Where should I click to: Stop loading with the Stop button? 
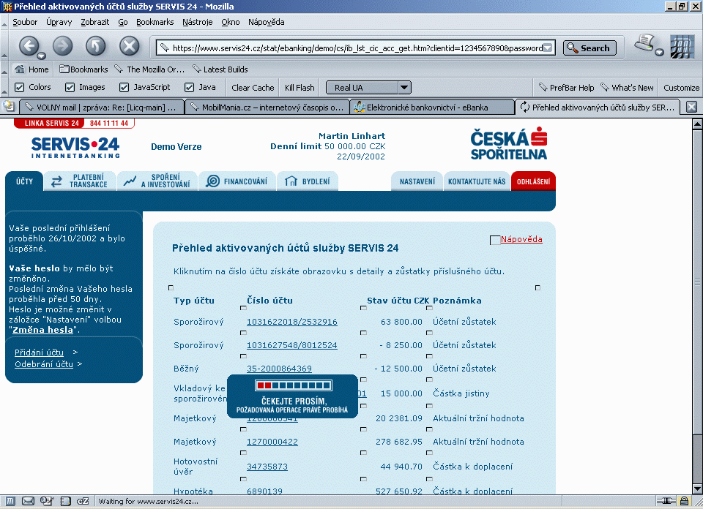point(129,45)
